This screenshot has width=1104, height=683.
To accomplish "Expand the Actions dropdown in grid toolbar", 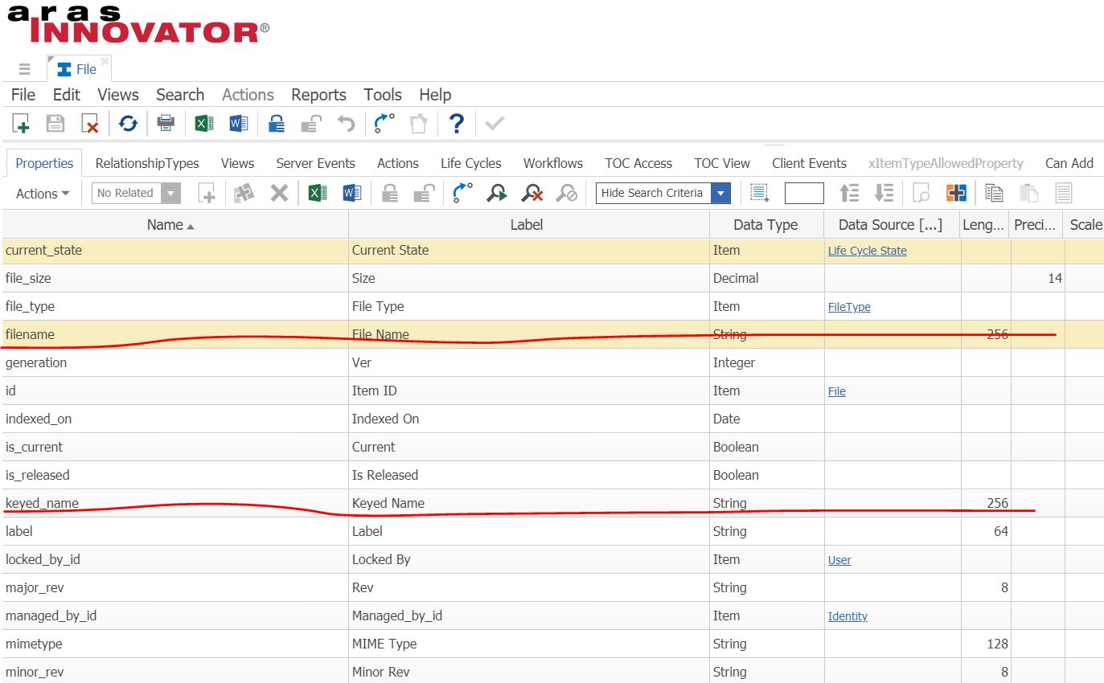I will (x=43, y=194).
